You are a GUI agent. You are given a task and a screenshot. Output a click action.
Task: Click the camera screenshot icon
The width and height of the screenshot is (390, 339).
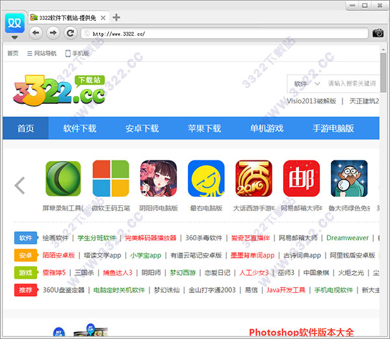(x=378, y=33)
